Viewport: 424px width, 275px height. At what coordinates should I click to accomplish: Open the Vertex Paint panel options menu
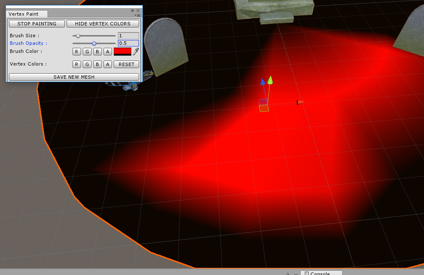coord(138,15)
